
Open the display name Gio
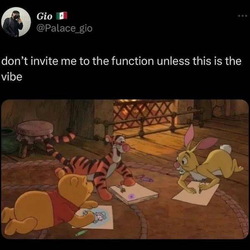tap(44, 16)
